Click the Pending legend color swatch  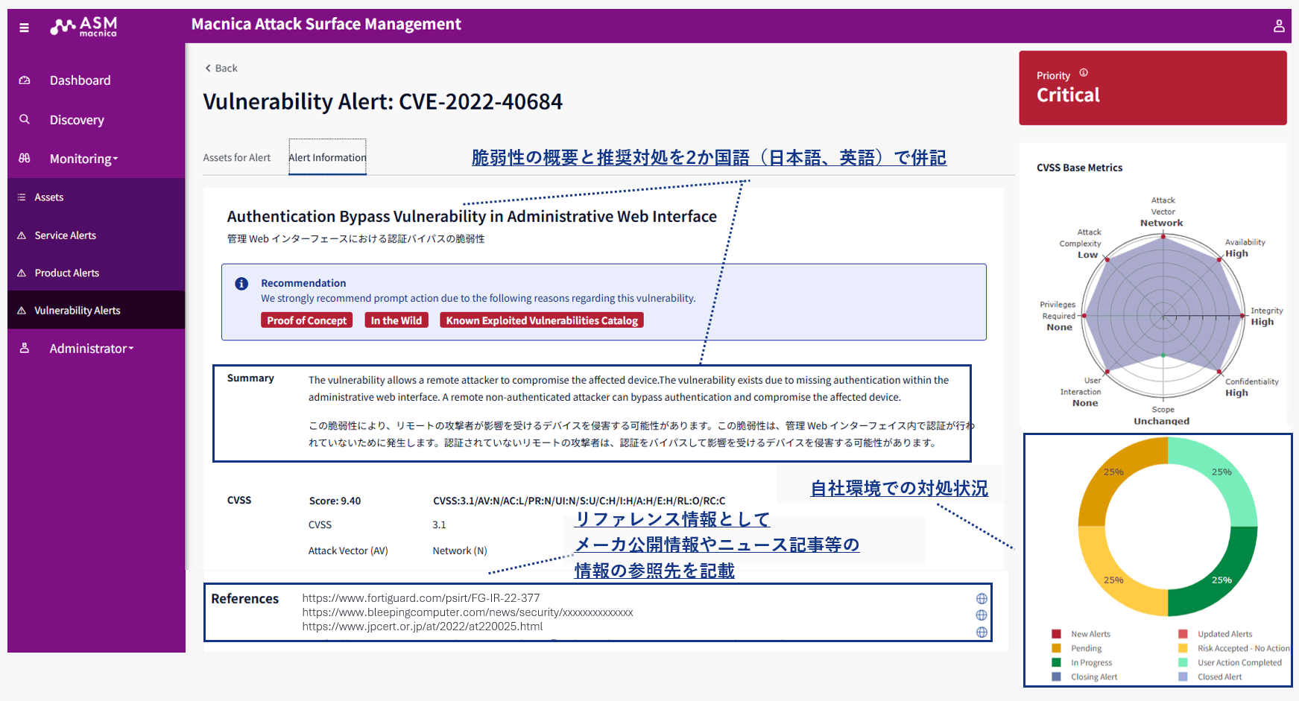click(x=1056, y=648)
